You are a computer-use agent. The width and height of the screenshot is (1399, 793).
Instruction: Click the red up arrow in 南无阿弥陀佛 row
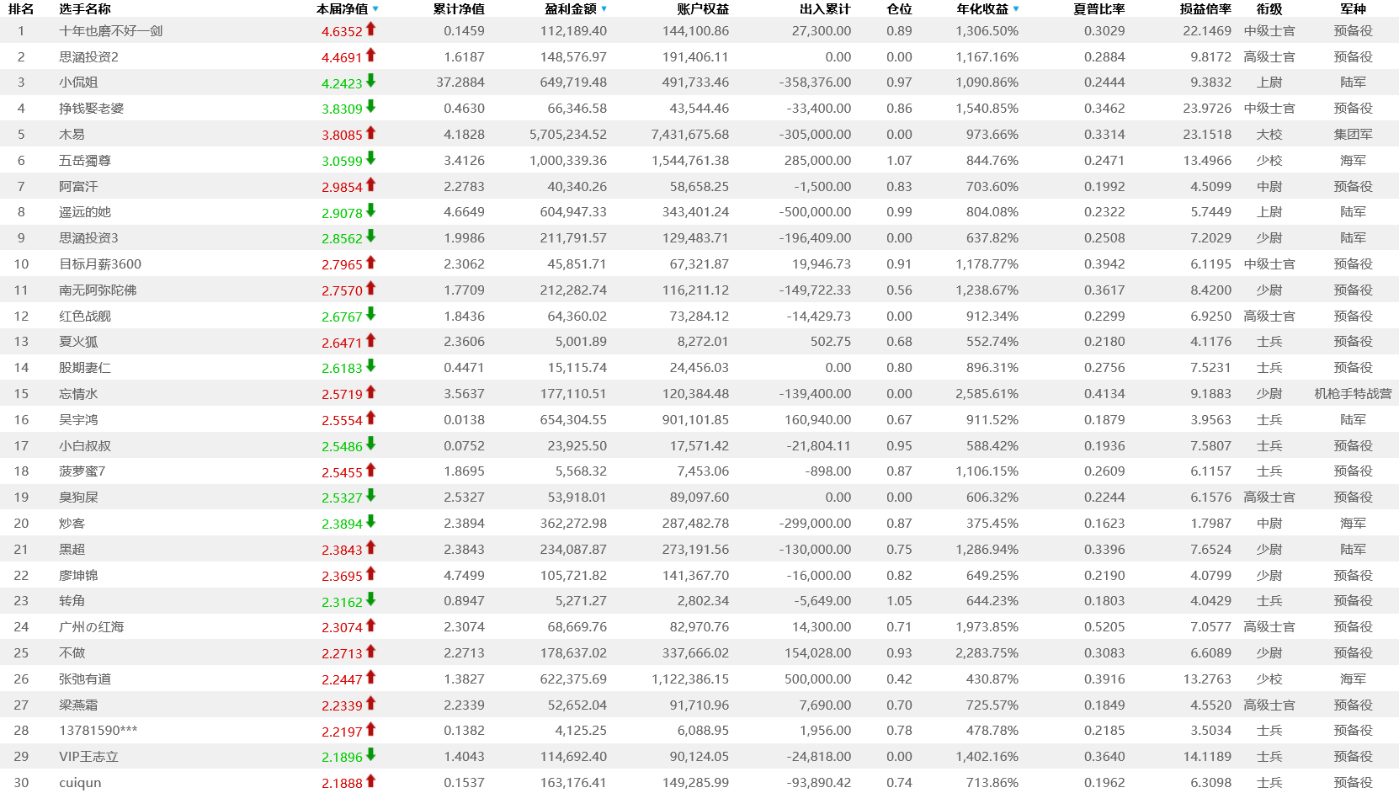coord(370,289)
